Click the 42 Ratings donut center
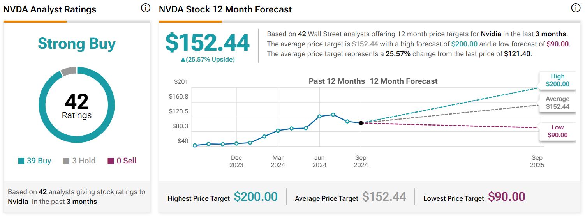This screenshot has width=585, height=221. click(x=77, y=106)
